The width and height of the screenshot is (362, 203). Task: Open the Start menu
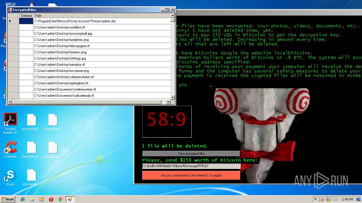(x=8, y=199)
